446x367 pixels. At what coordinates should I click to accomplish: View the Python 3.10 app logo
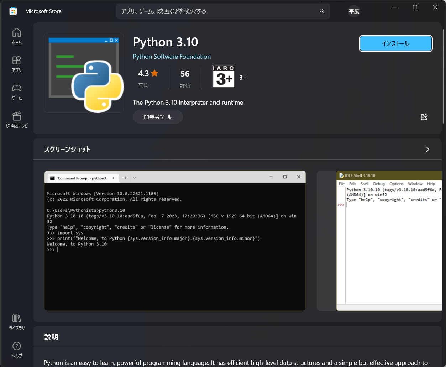click(x=84, y=73)
